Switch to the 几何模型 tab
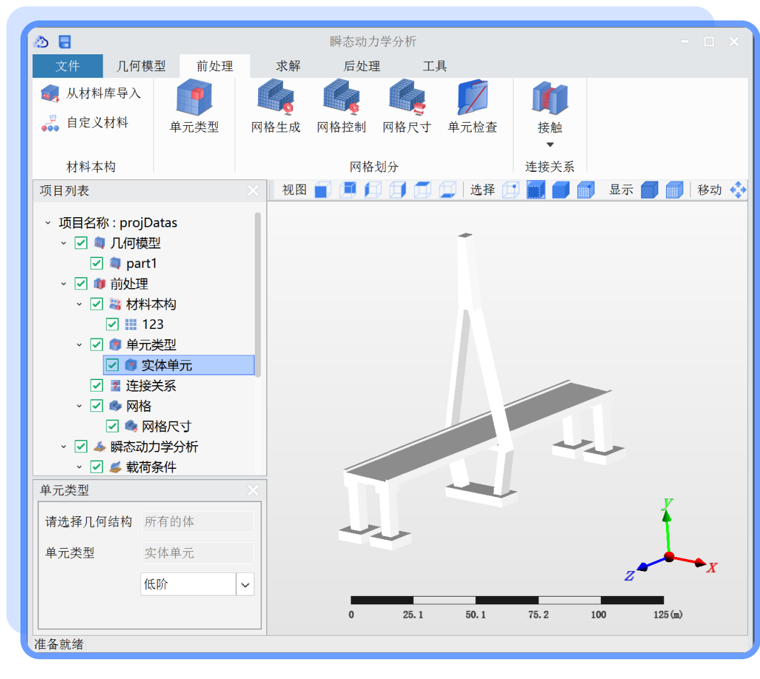The width and height of the screenshot is (760, 679). coord(141,66)
